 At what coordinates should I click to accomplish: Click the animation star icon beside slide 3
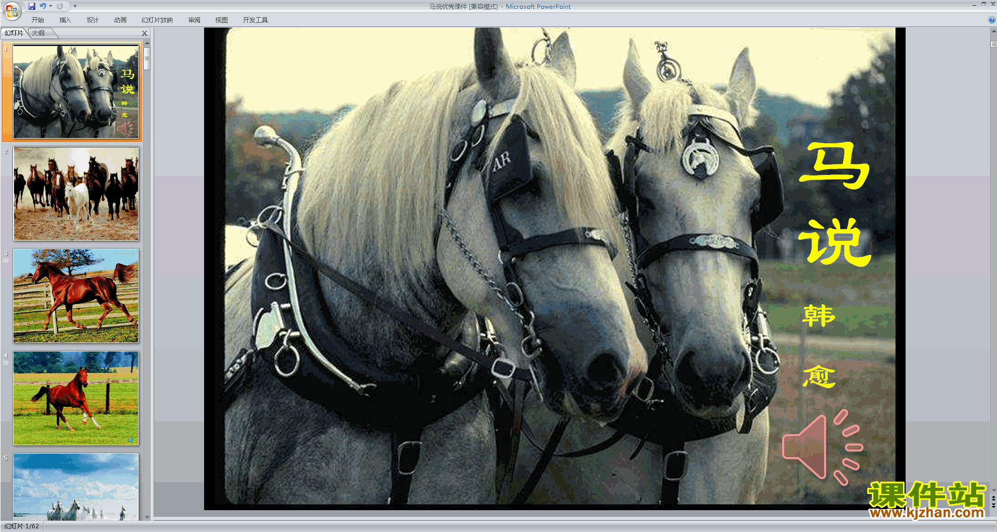(6, 261)
